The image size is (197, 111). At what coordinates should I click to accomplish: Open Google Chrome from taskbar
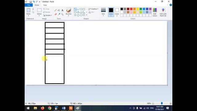click(x=50, y=108)
